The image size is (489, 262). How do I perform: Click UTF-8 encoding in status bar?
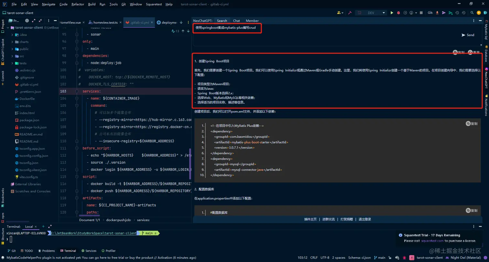[x=325, y=257]
